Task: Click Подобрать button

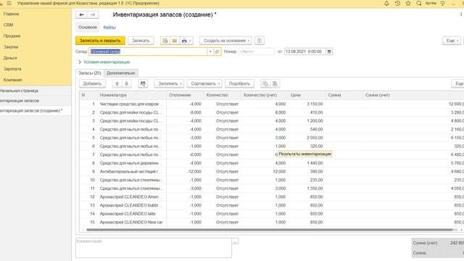Action: [239, 84]
